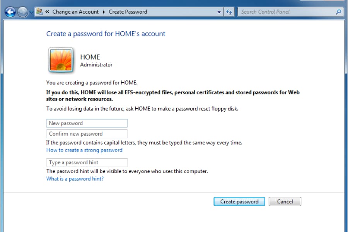Click the greyed Forward navigation arrow
Screen dimensions: 348x232
pos(23,12)
